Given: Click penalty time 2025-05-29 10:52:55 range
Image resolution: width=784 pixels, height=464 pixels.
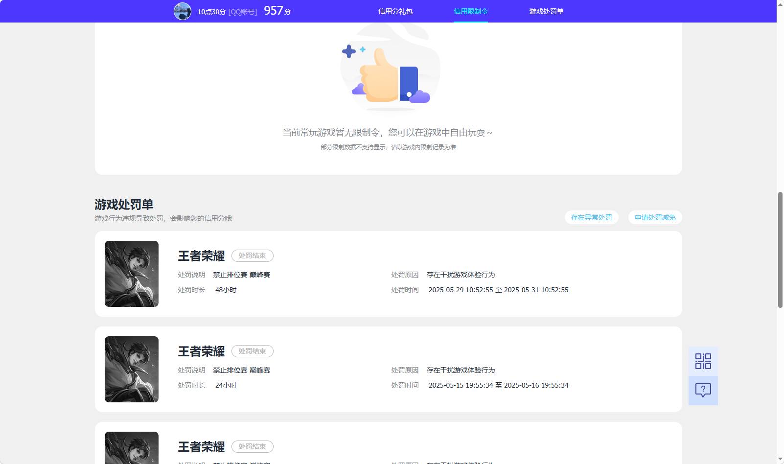Looking at the screenshot, I should (x=498, y=290).
